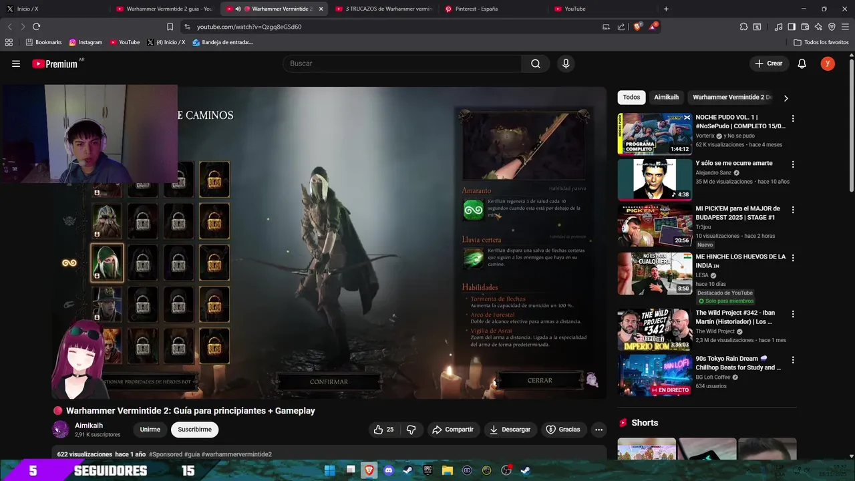Open Brave Rewards triangle icon
This screenshot has width=855, height=481.
point(653,27)
